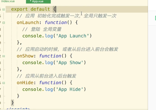Click the comment about 应用启动的时候
Screen dimensions: 156x110
click(67, 49)
